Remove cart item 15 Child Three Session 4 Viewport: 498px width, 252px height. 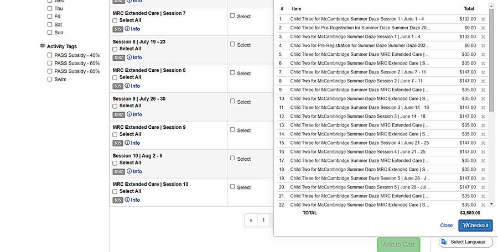[483, 143]
